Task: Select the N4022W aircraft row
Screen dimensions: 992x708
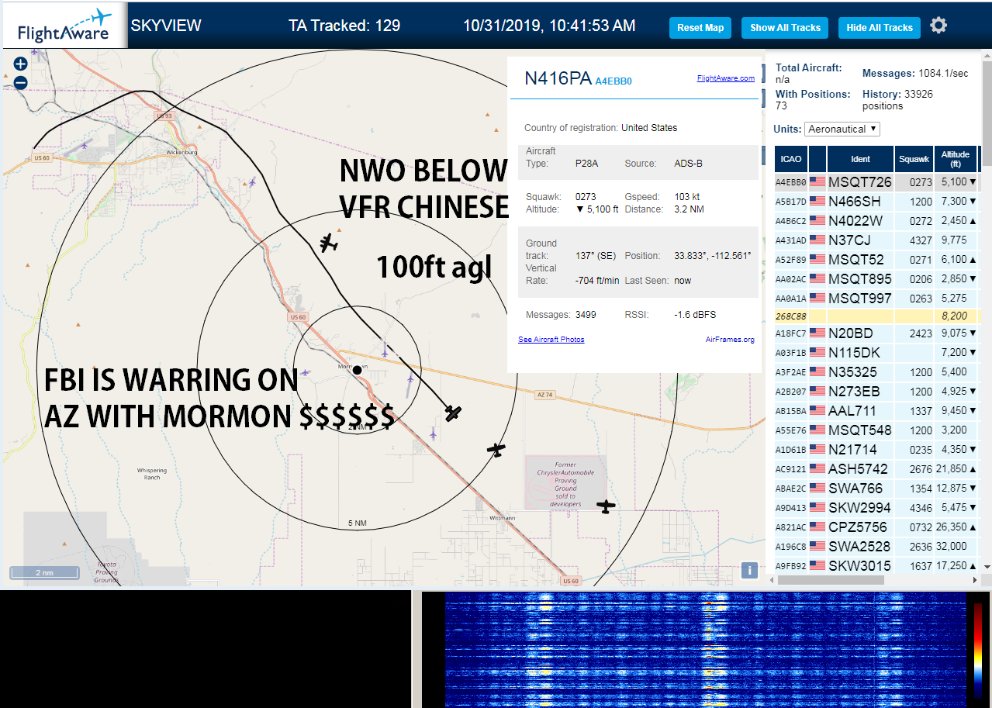Action: click(x=876, y=220)
